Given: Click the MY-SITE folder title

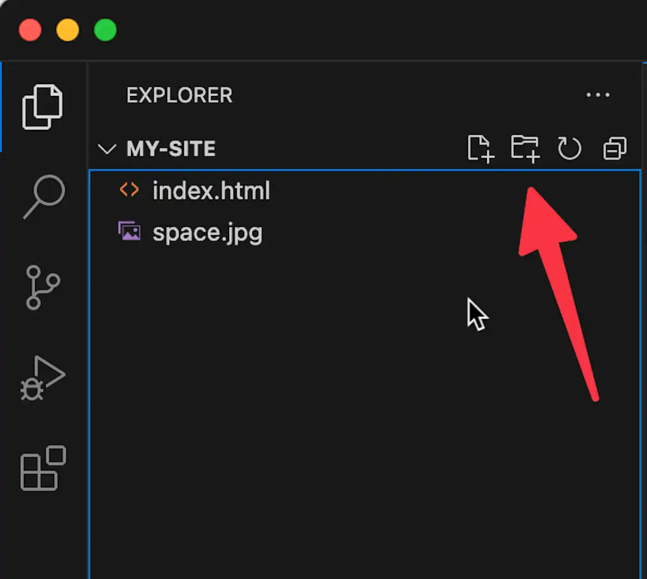Looking at the screenshot, I should (171, 149).
